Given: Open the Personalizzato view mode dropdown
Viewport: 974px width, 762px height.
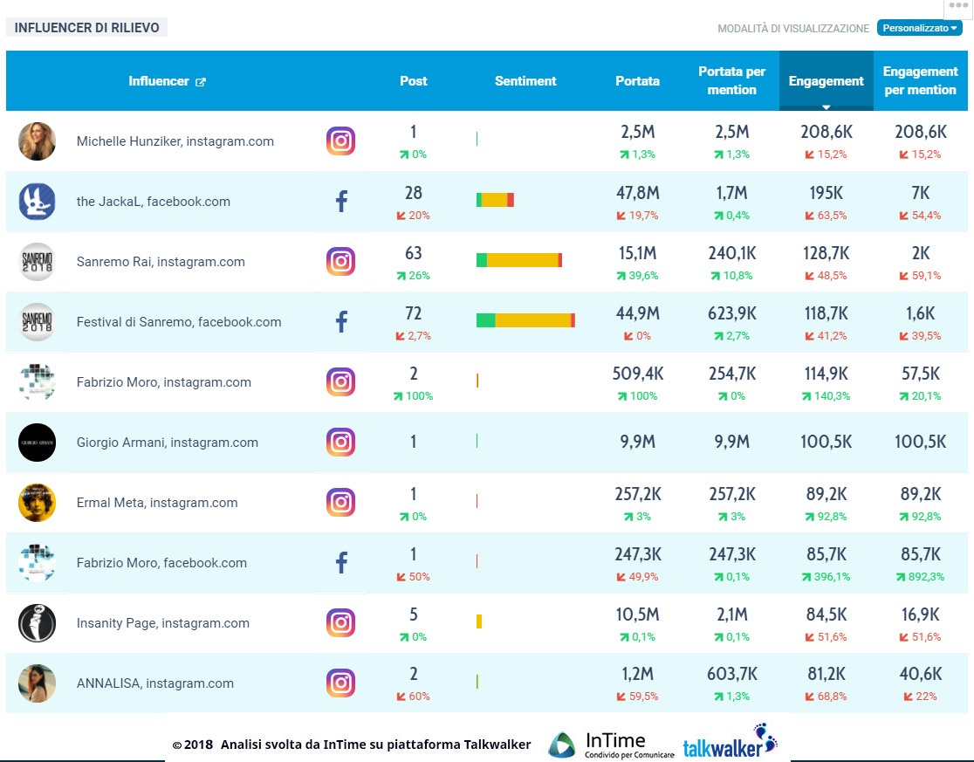Looking at the screenshot, I should 919,28.
